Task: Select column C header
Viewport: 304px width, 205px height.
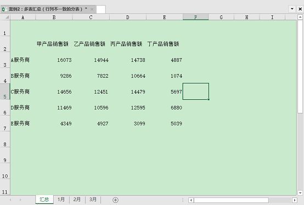Action: point(91,17)
